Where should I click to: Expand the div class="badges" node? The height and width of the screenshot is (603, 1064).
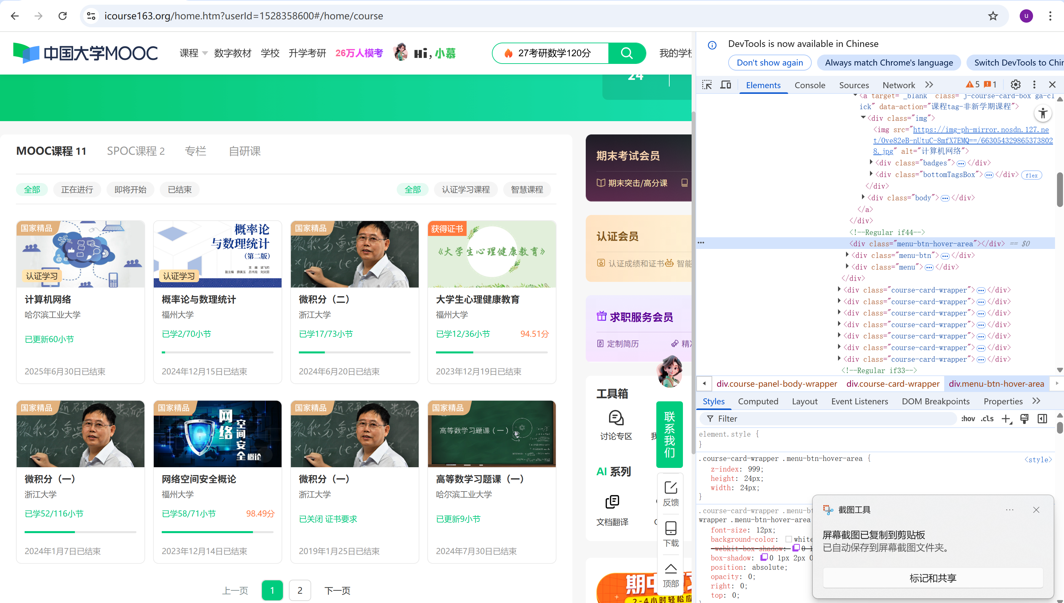click(871, 162)
